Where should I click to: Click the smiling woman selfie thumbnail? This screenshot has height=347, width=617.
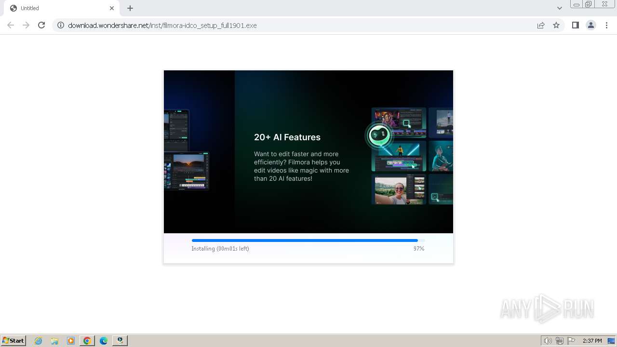(399, 189)
